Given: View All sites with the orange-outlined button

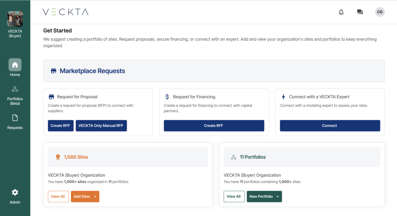Looking at the screenshot, I should (58, 197).
